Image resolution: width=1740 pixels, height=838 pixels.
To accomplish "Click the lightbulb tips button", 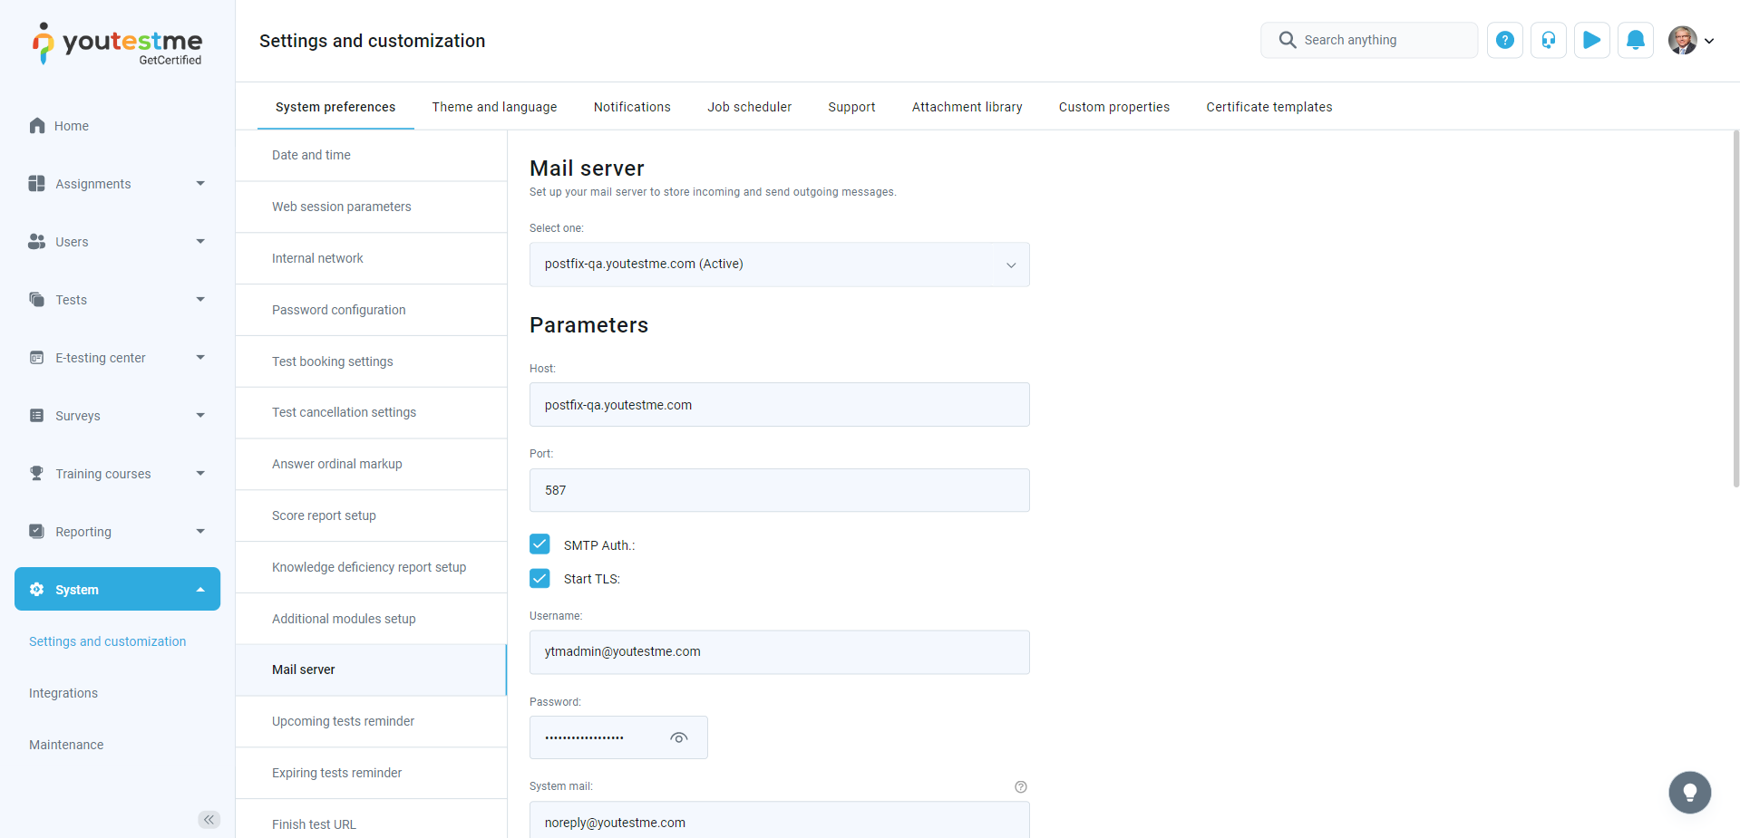I will tap(1689, 793).
